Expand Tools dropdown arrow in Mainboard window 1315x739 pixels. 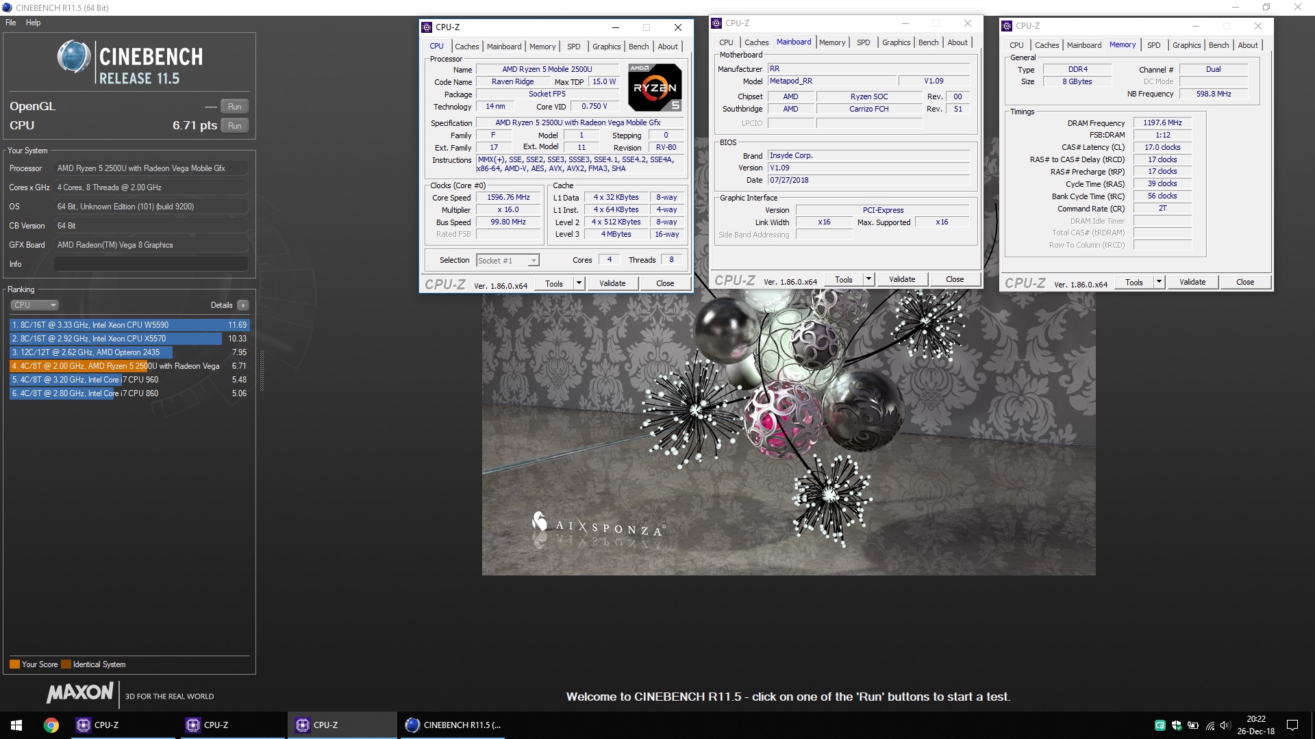pos(868,279)
